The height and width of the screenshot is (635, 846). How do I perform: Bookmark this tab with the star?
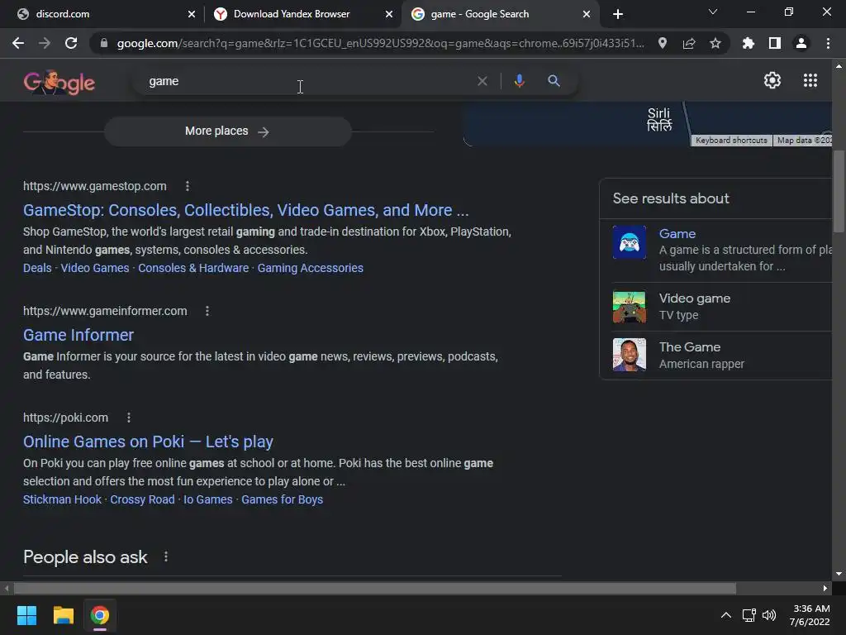click(715, 43)
